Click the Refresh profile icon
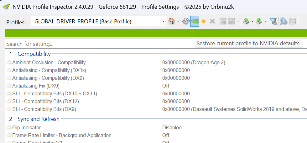This screenshot has height=143, width=307. [186, 21]
